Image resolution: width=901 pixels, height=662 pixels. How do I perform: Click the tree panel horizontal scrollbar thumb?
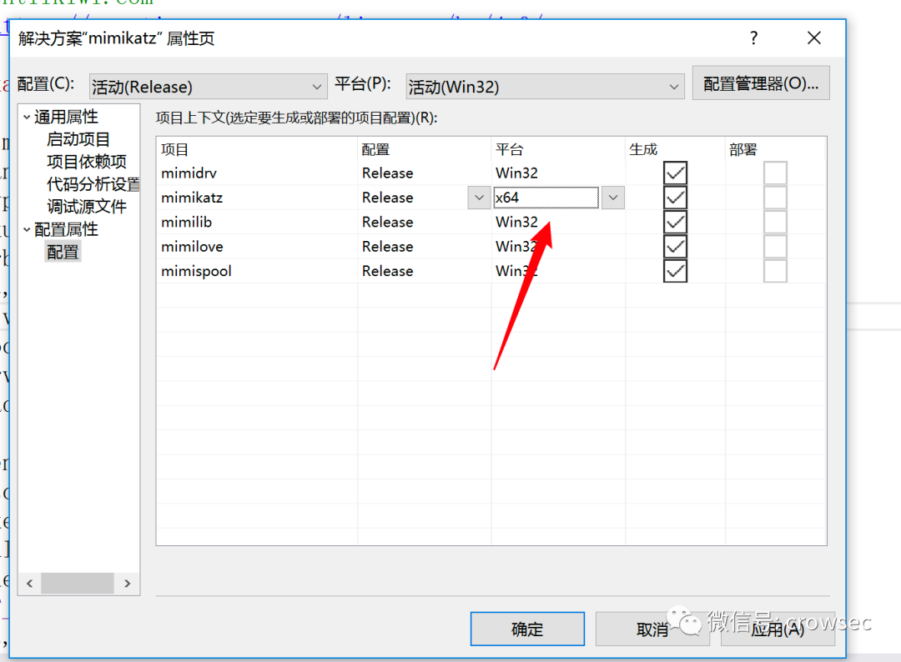coord(78,584)
